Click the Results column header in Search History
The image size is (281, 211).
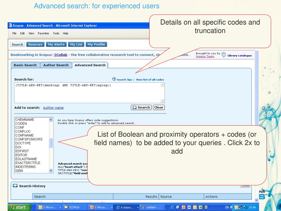tap(136, 197)
